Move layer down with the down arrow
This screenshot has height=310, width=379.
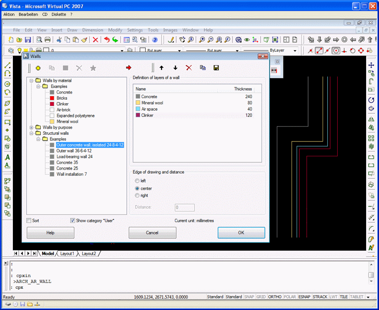pyautogui.click(x=176, y=68)
